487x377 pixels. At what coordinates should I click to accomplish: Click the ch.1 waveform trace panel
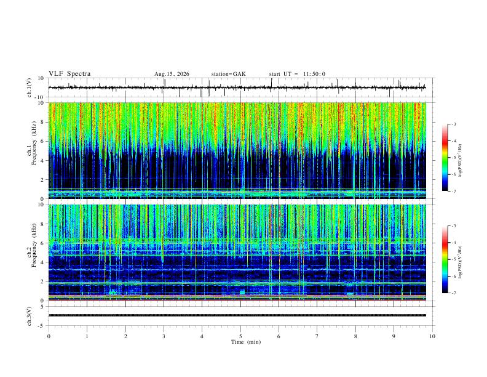point(237,87)
